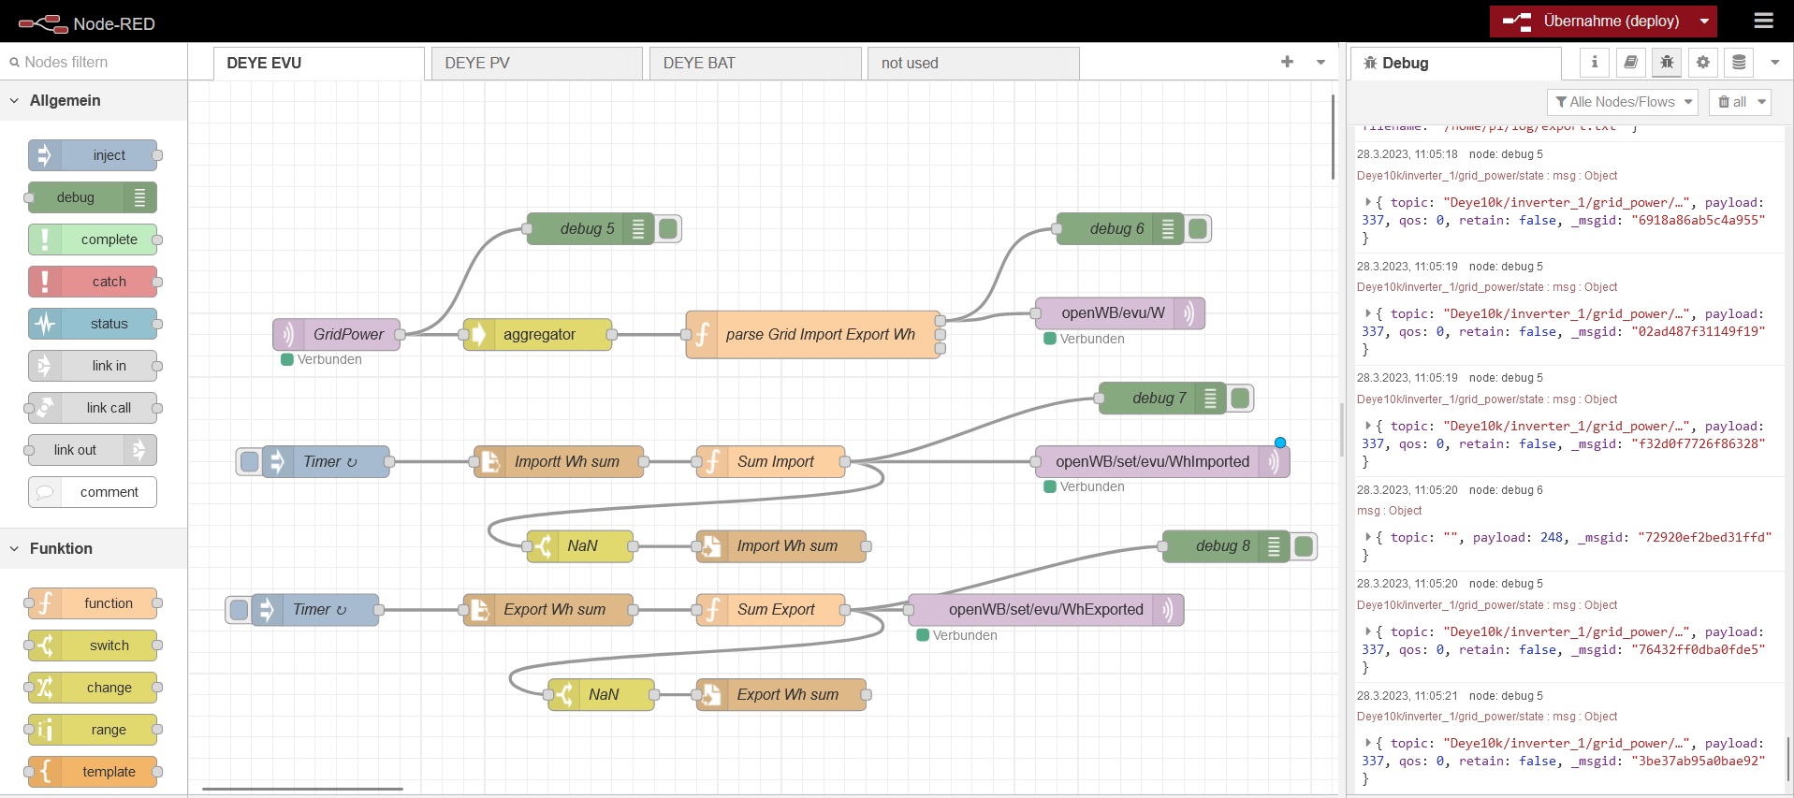
Task: Open the Alle Nodes/Flows filter dropdown
Action: point(1622,102)
